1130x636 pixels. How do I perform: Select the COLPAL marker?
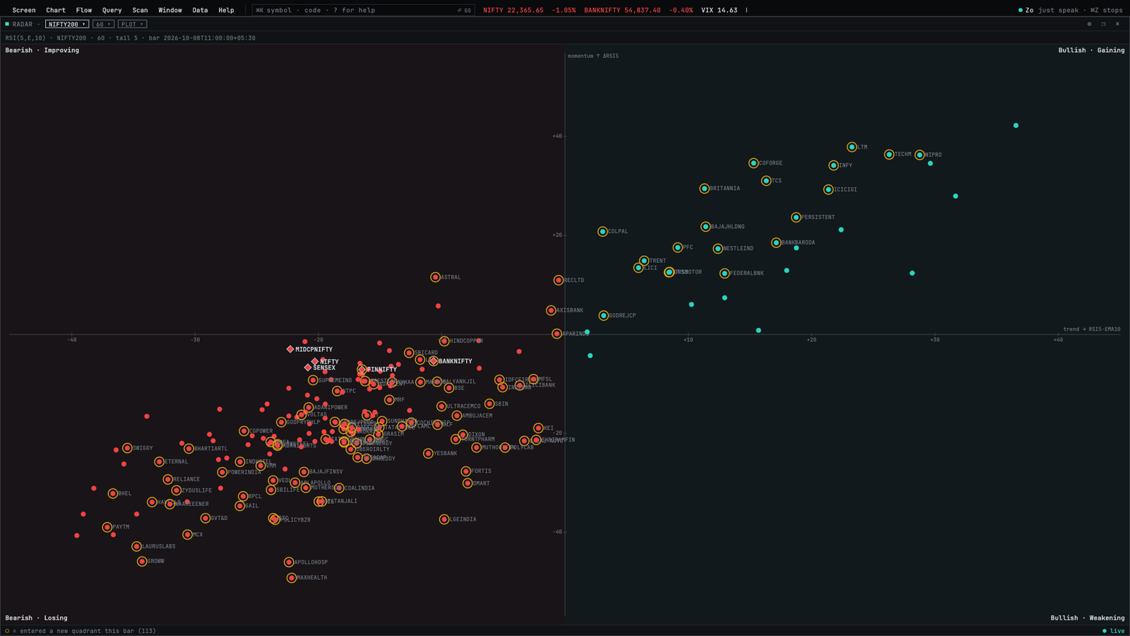(602, 231)
